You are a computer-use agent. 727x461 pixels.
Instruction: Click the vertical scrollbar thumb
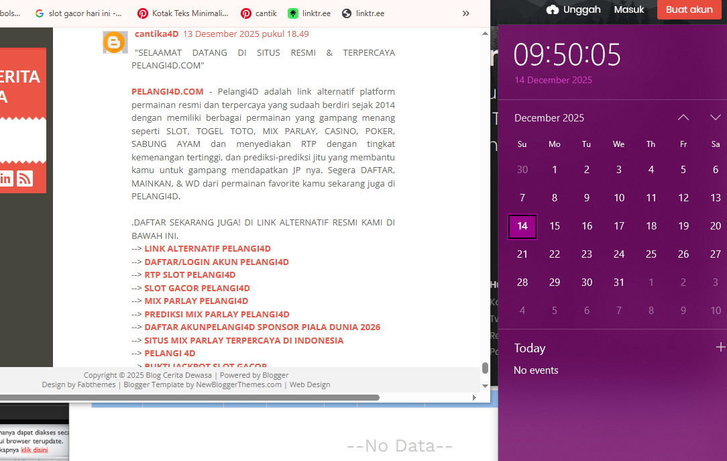point(485,368)
